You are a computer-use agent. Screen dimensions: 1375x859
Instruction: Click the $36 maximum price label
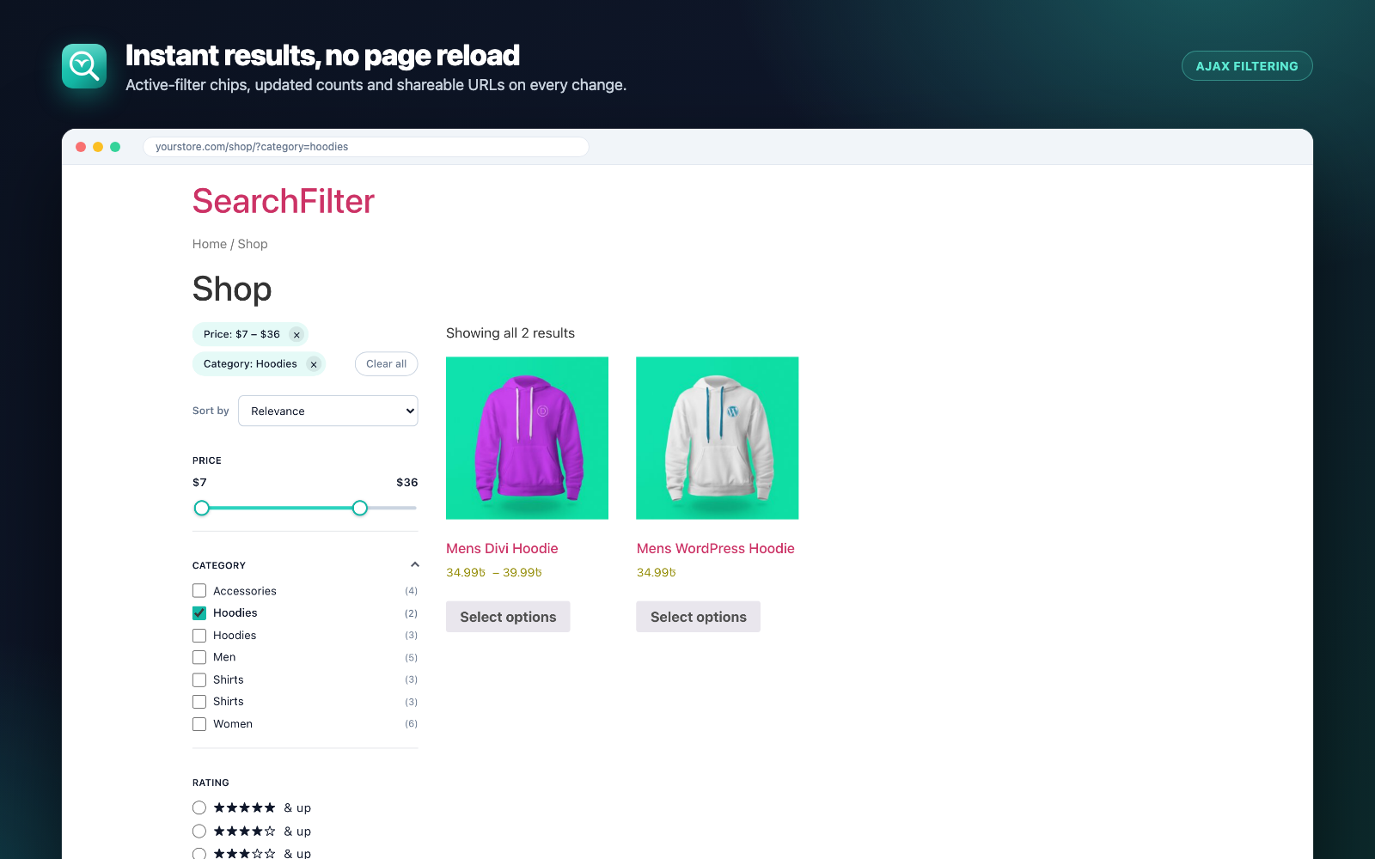407,483
